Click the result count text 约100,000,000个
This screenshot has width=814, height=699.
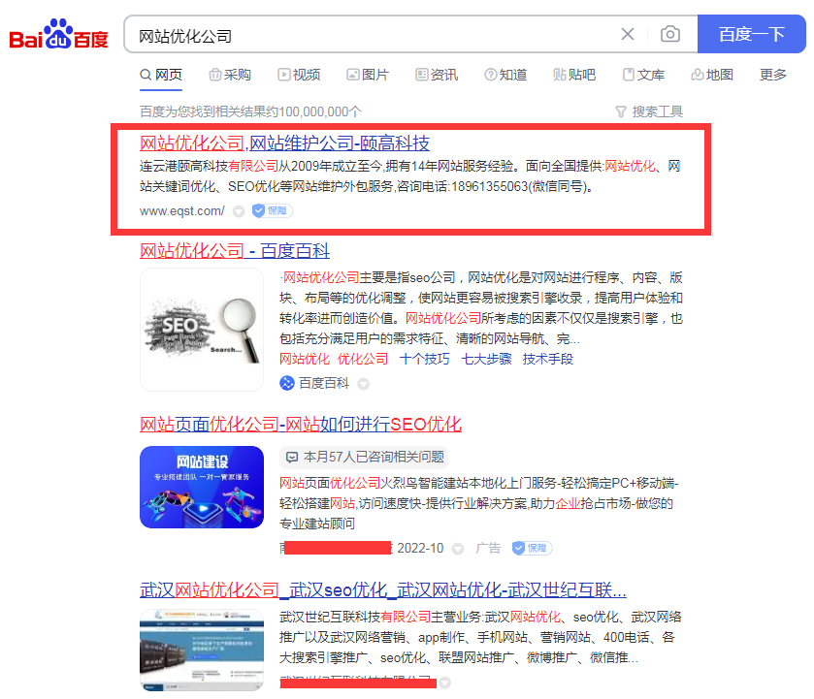point(313,111)
